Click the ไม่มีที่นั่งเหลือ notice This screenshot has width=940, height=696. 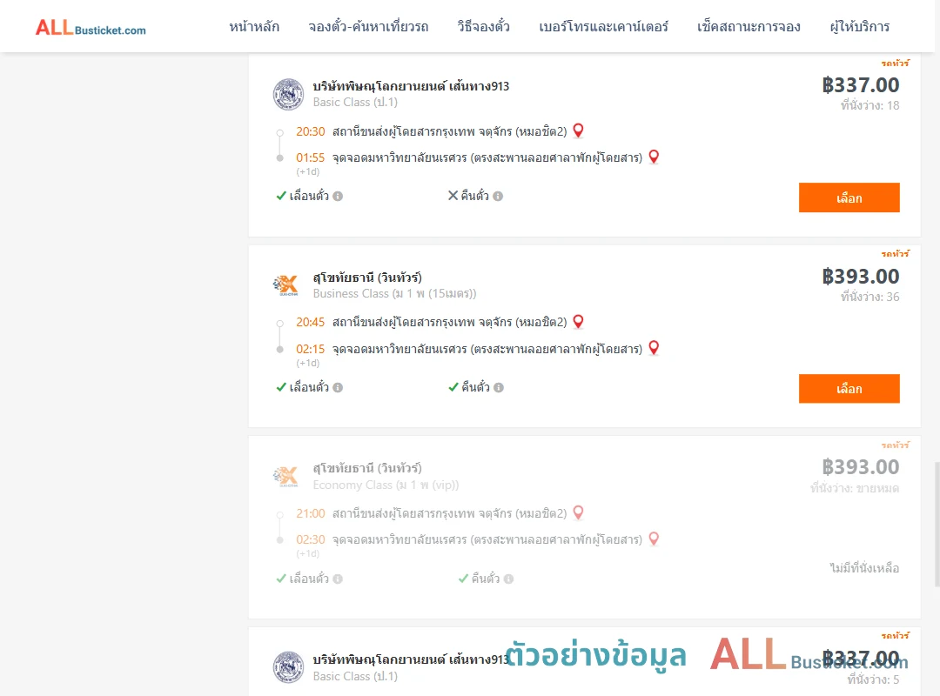coord(864,568)
